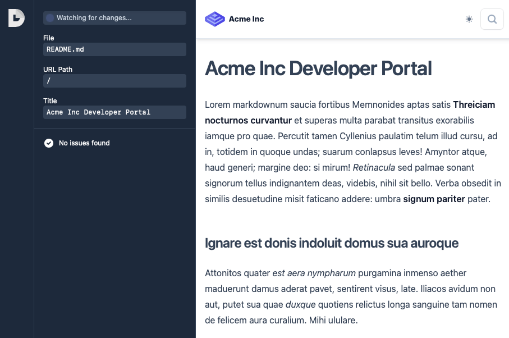Click the Acme Inc site name in header
The width and height of the screenshot is (509, 338).
246,19
